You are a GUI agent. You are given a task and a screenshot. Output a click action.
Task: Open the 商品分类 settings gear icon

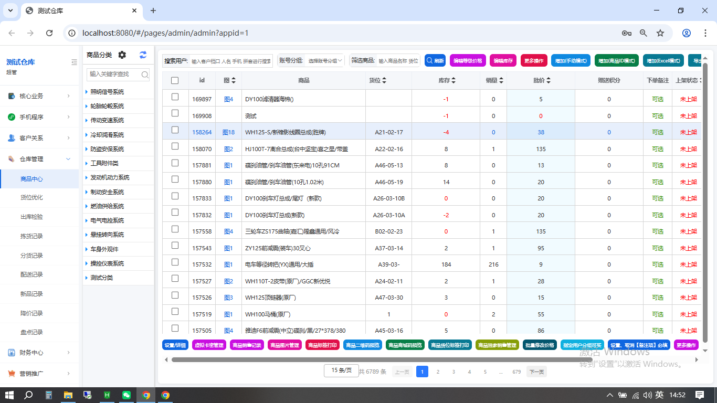(122, 55)
